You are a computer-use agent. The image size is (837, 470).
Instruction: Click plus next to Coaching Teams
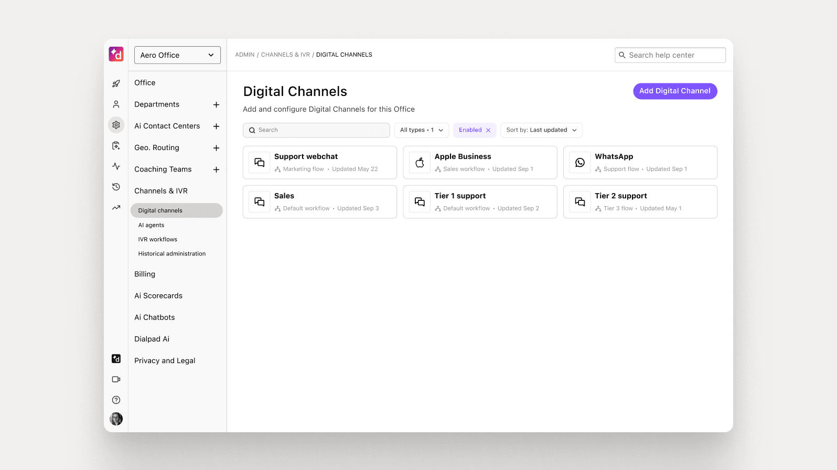tap(216, 169)
